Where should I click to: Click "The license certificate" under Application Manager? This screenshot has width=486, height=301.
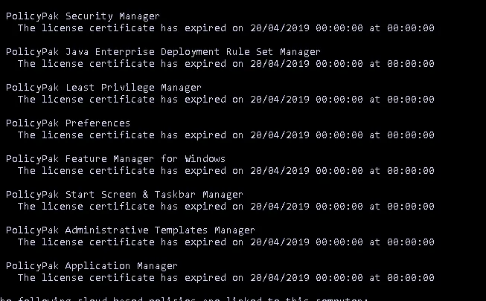pos(86,278)
